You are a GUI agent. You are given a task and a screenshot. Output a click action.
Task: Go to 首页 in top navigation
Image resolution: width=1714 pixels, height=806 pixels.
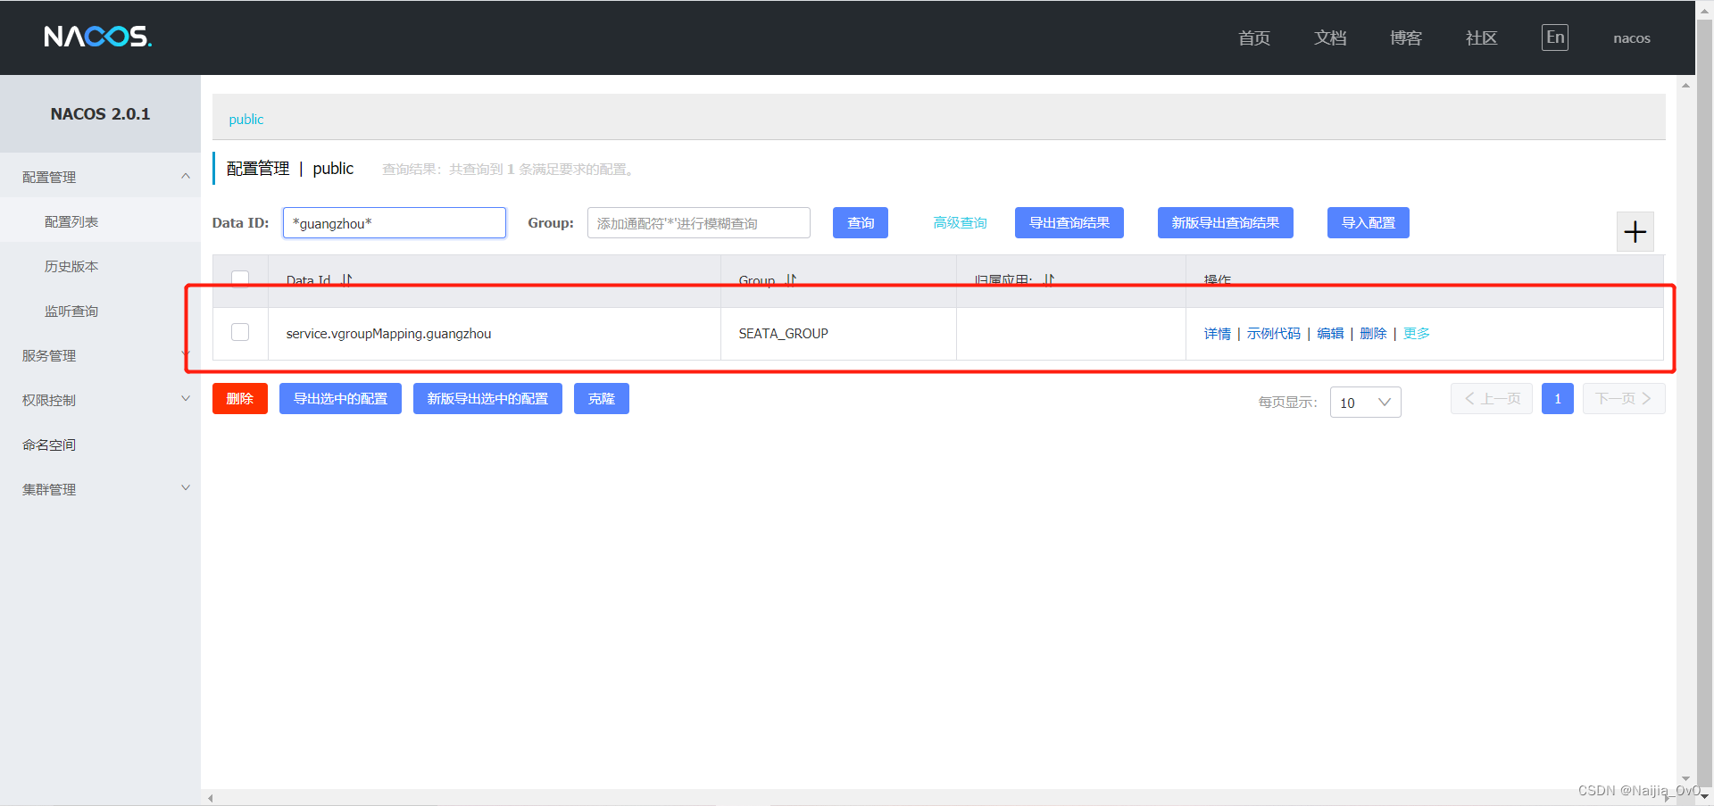(x=1254, y=37)
